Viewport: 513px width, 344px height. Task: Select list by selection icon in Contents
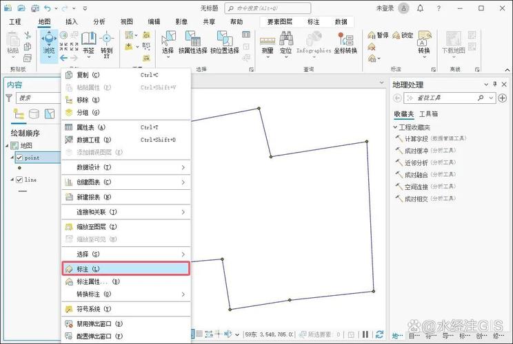50,114
